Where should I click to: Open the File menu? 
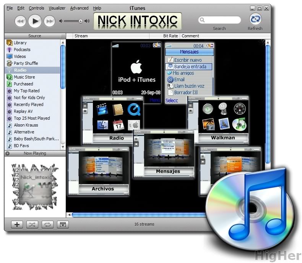point(10,8)
